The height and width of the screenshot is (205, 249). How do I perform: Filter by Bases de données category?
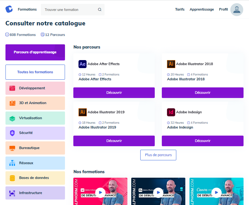[x=35, y=178]
